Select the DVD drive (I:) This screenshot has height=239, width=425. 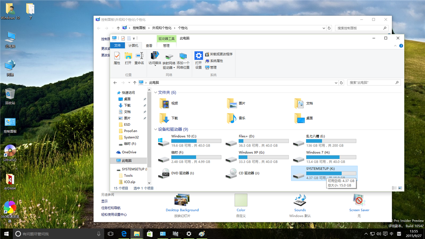click(x=177, y=173)
